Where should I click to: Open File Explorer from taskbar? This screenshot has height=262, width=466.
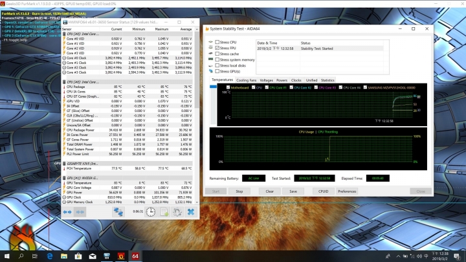tap(64, 256)
